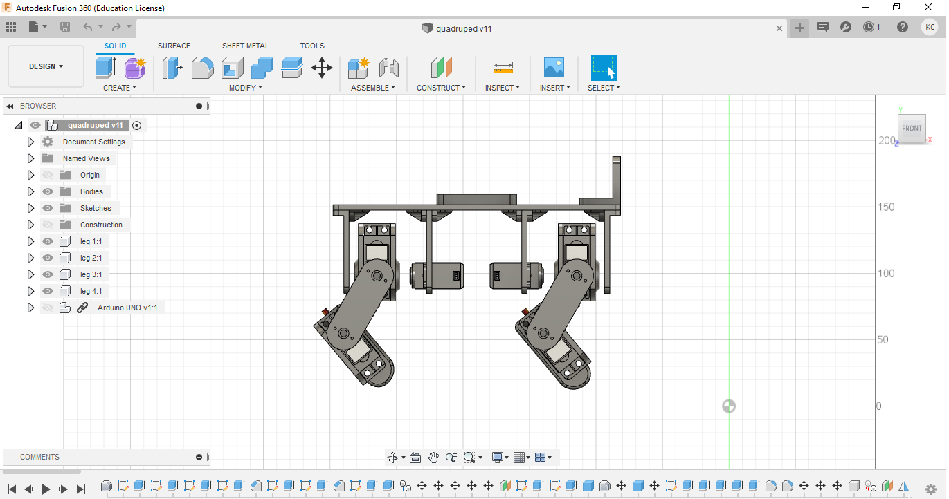Open the SELECT dropdown menu
The image size is (949, 499).
point(604,88)
